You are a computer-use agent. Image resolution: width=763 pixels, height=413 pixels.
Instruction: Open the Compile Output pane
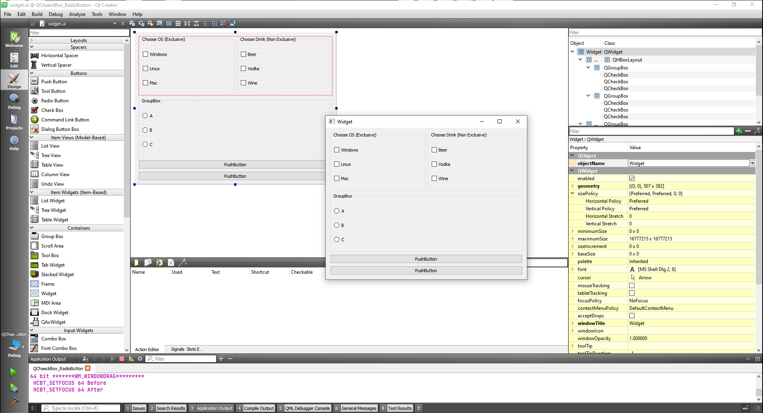tap(255, 408)
